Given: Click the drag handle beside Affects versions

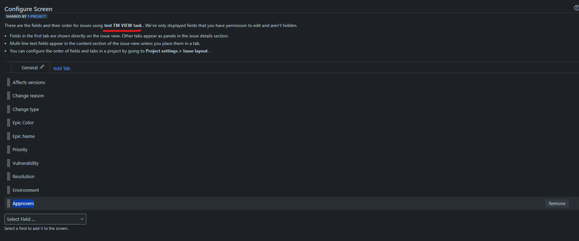Looking at the screenshot, I should [x=9, y=82].
